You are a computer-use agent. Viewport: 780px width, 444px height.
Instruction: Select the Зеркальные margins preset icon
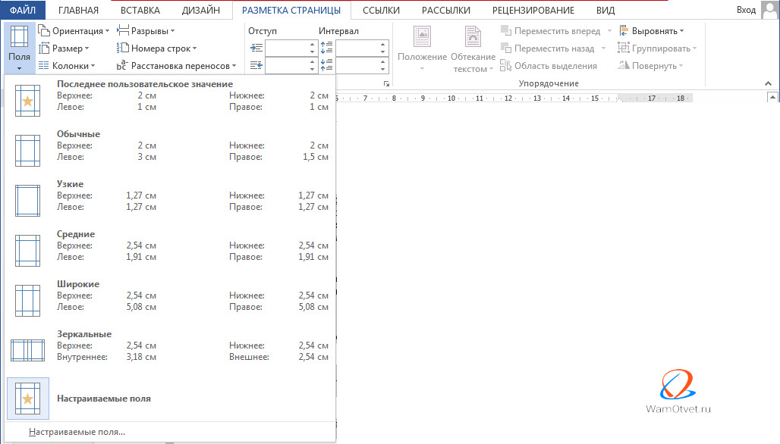coord(27,350)
